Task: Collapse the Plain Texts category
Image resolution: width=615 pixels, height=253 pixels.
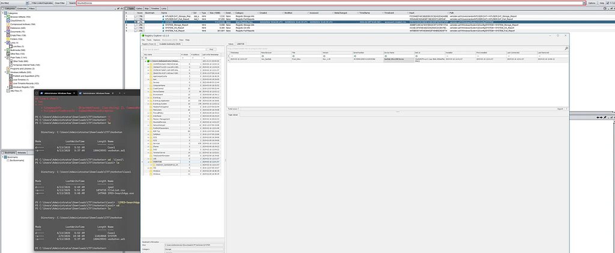Action: 5,57
